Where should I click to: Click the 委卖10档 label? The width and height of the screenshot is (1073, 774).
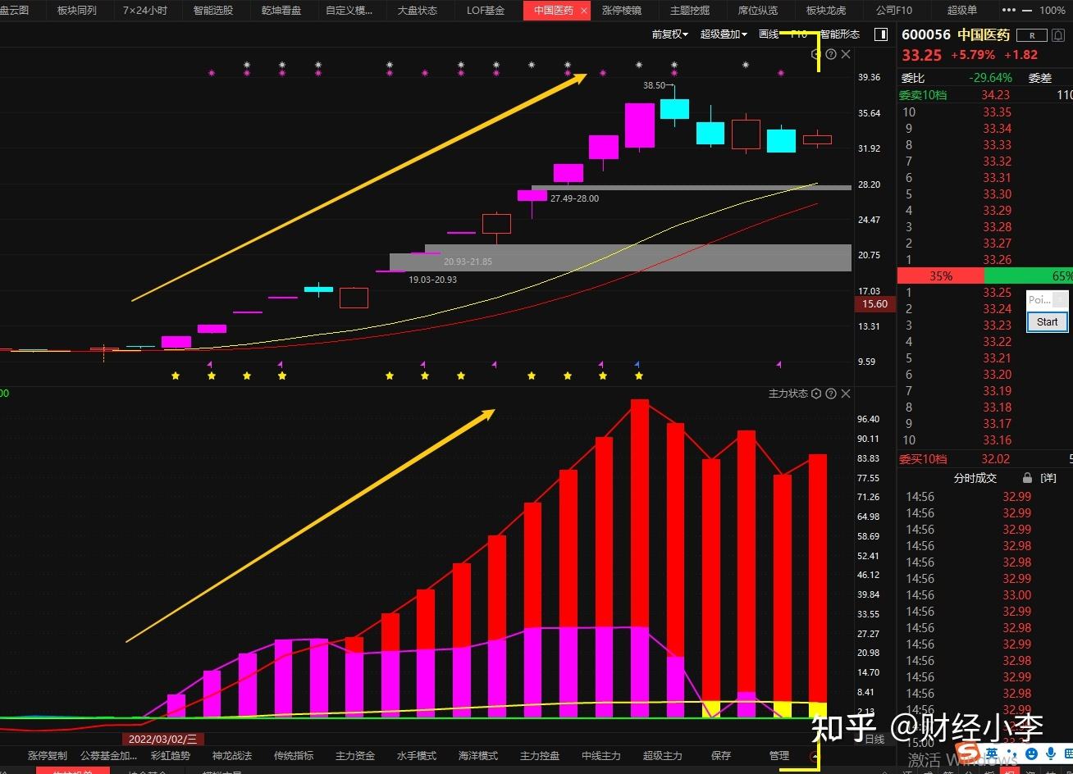click(923, 95)
